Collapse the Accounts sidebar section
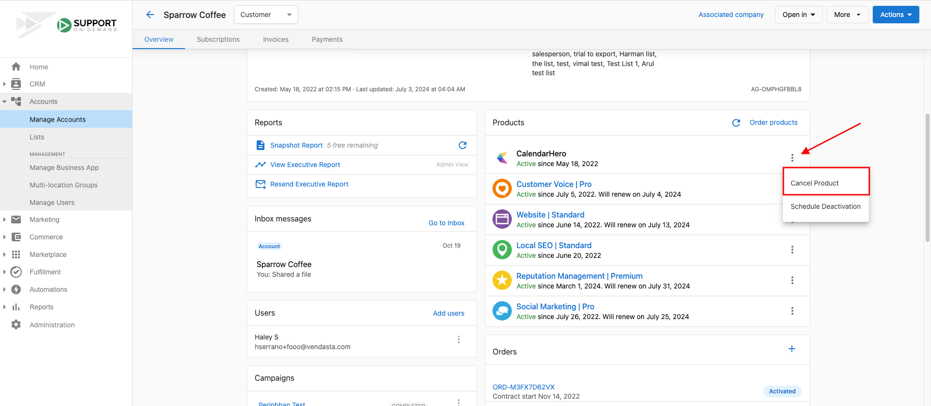This screenshot has height=406, width=931. coord(4,101)
